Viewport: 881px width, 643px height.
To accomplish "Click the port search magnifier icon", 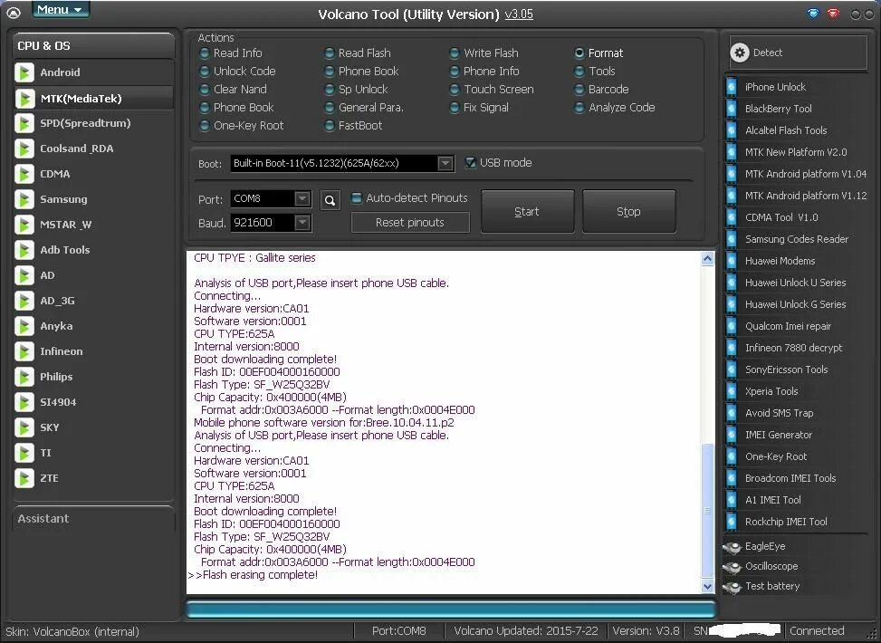I will 330,200.
